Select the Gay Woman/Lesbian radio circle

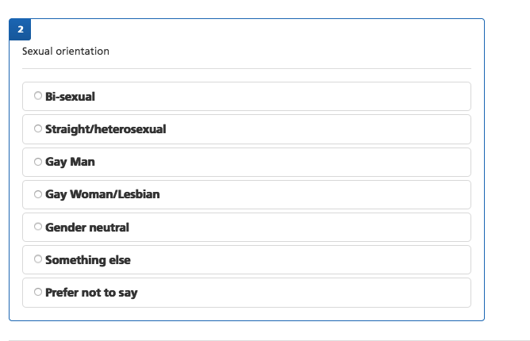click(x=38, y=194)
